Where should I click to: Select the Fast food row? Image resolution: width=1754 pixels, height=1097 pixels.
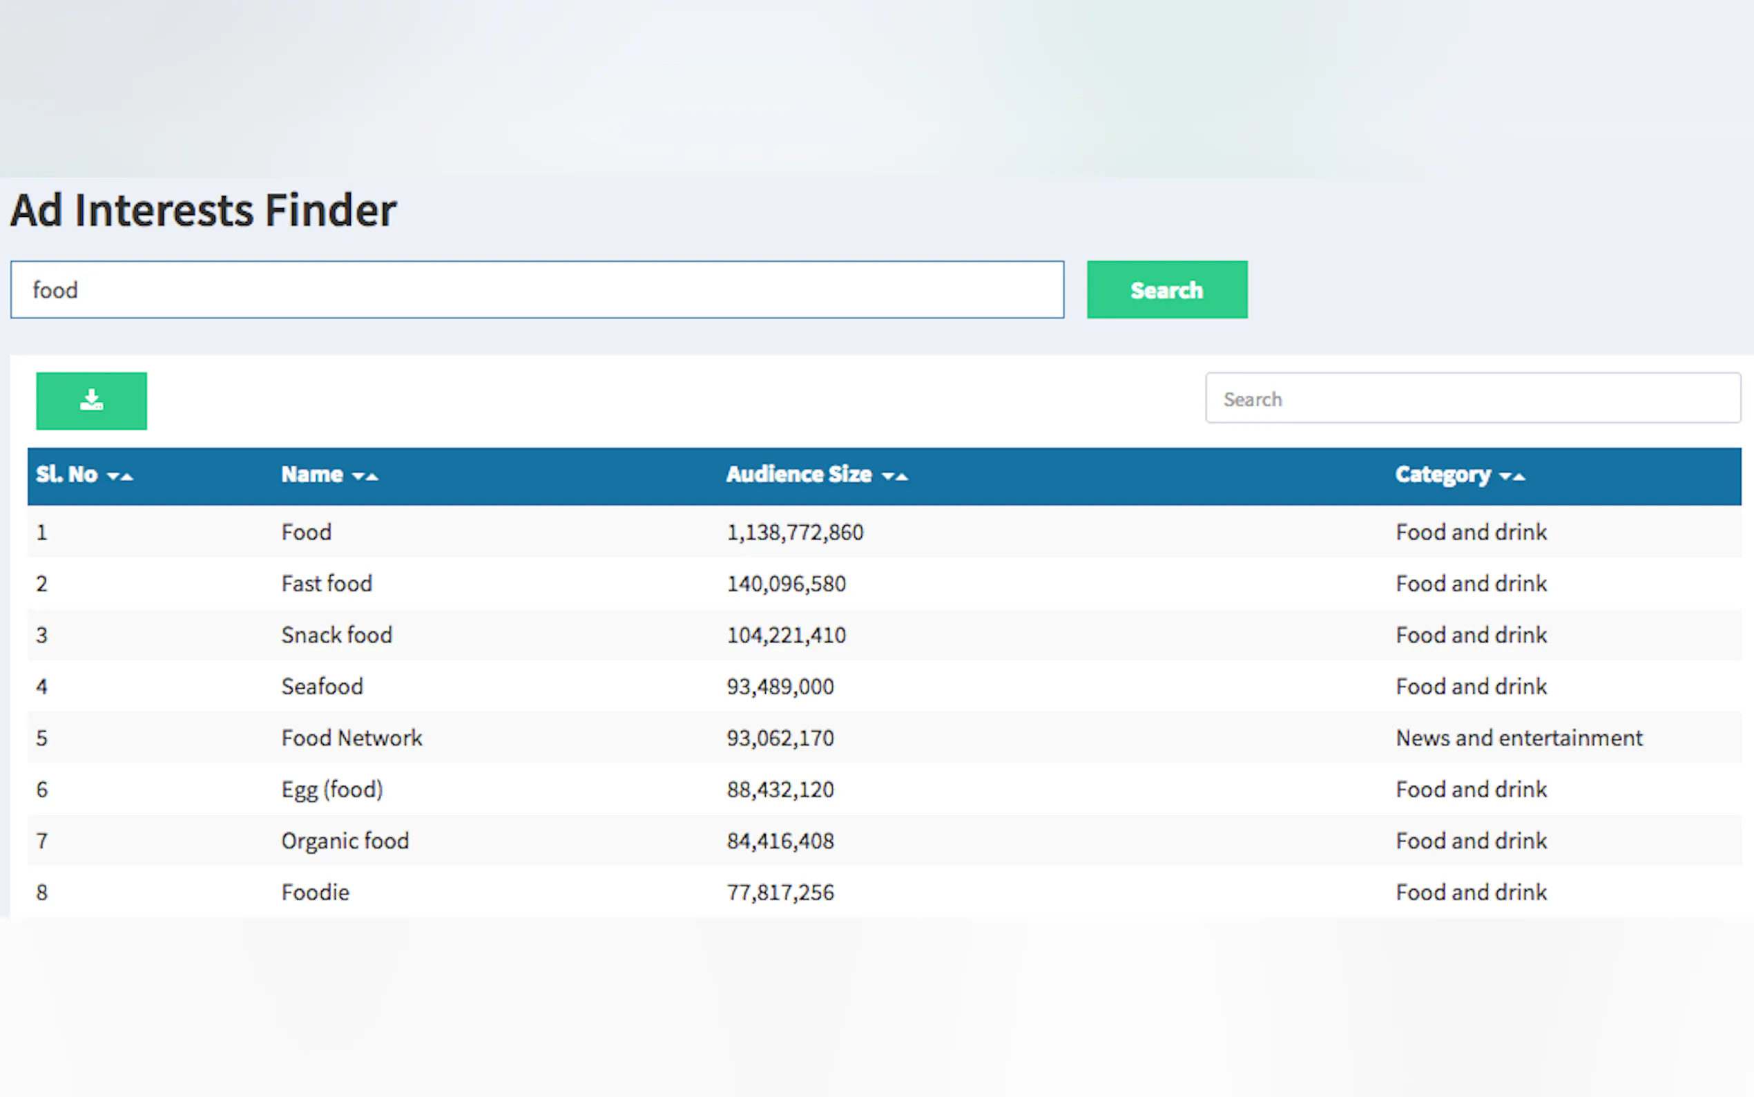pos(327,583)
